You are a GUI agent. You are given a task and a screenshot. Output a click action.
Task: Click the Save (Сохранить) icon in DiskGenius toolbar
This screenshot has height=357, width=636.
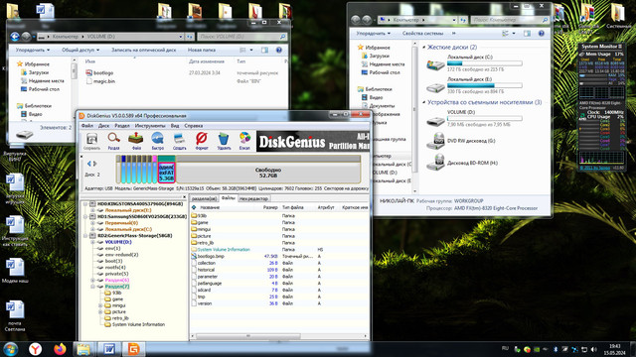click(91, 139)
